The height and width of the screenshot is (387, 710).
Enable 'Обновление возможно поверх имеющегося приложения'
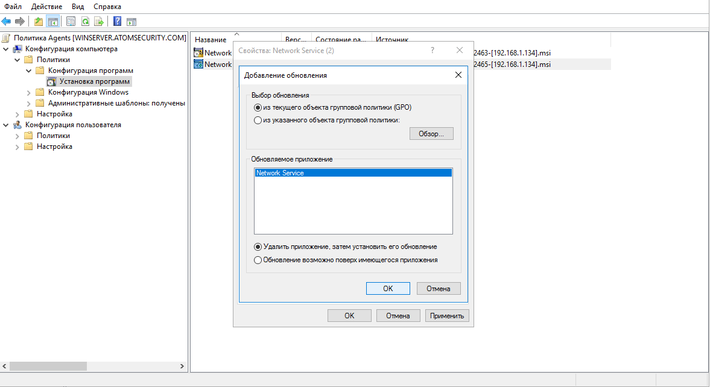[258, 259]
